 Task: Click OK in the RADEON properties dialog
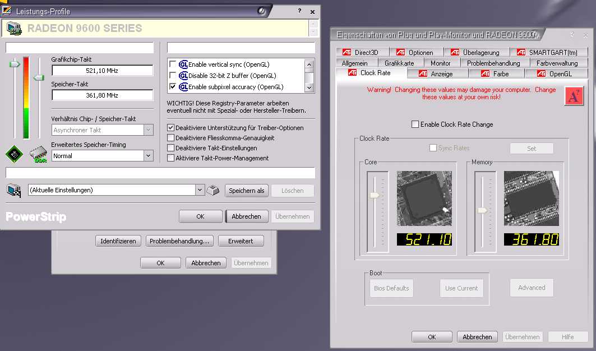[x=432, y=337]
